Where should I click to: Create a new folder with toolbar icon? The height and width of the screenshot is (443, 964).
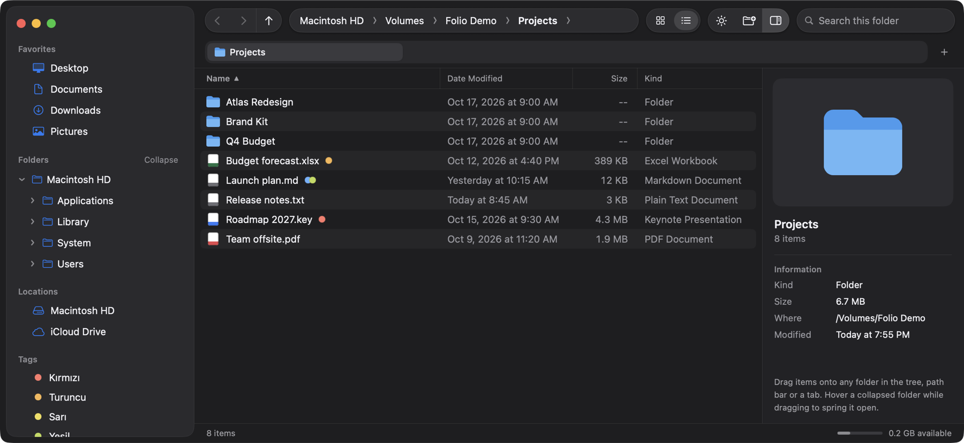click(749, 20)
